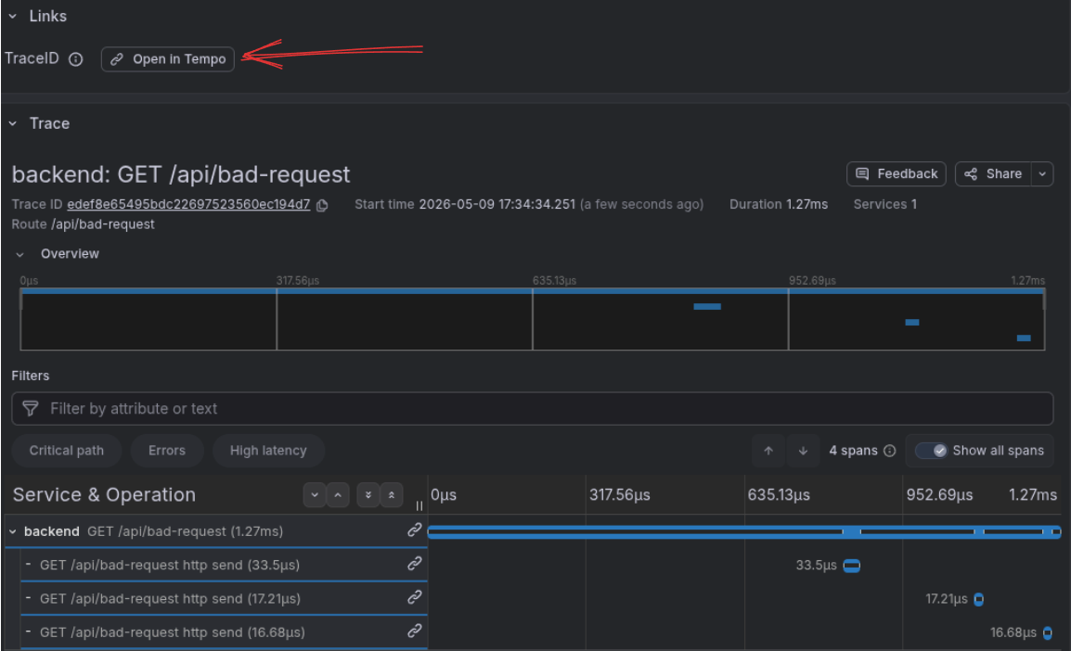Select the http send (17.21µs) span row
The height and width of the screenshot is (651, 1071).
click(224, 598)
